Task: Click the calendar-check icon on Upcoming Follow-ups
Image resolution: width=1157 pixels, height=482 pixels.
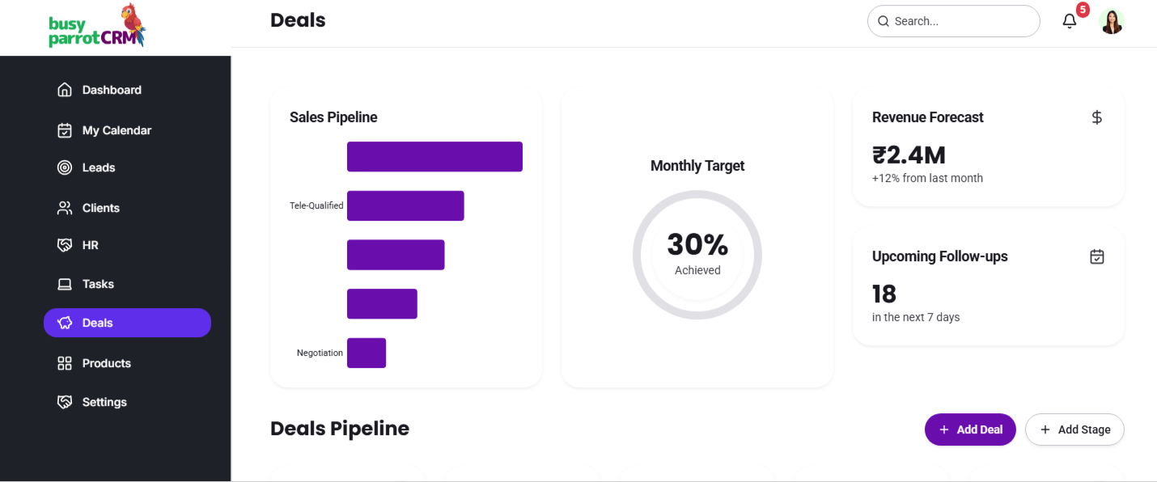Action: coord(1097,256)
